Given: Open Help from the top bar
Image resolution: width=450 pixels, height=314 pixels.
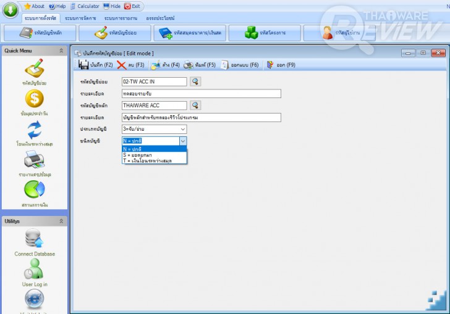Looking at the screenshot, I should [57, 6].
